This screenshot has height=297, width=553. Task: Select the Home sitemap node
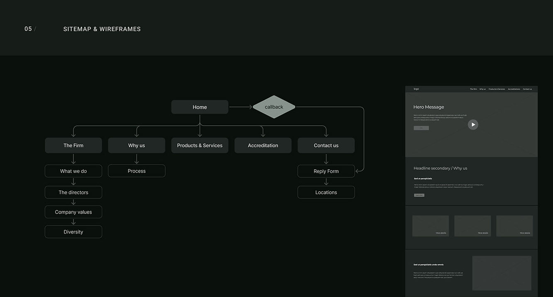click(x=200, y=107)
